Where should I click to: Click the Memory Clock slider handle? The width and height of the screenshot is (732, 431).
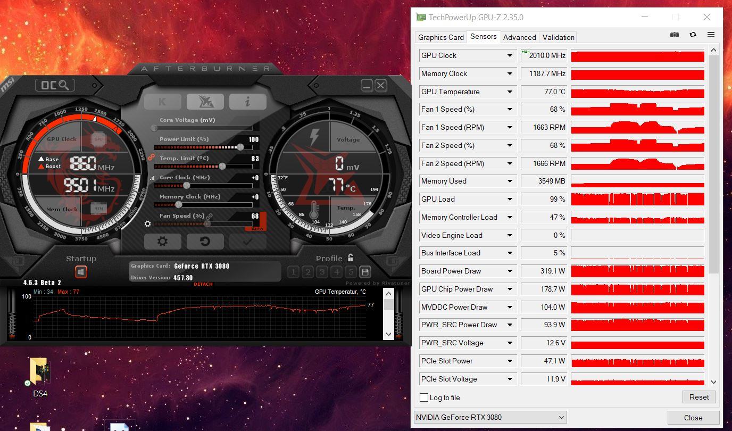tap(179, 204)
